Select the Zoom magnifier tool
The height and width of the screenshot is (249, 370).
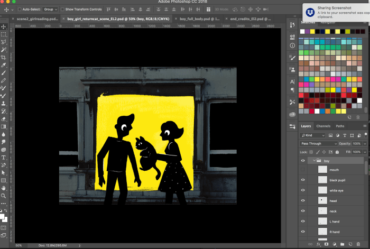[4, 196]
